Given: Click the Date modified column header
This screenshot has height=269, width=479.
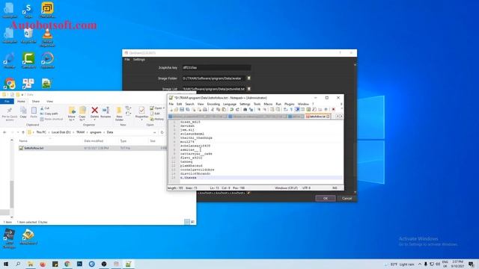Looking at the screenshot, I should pos(94,141).
